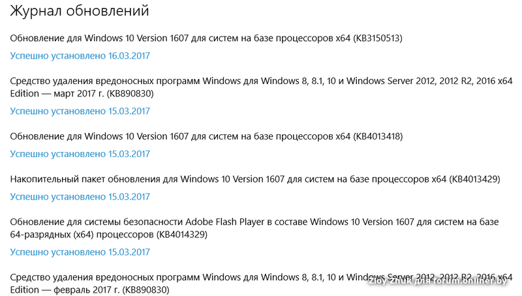The image size is (522, 296).
Task: Select first "Средство удаления вредоносных программ" title
Action: (106, 81)
